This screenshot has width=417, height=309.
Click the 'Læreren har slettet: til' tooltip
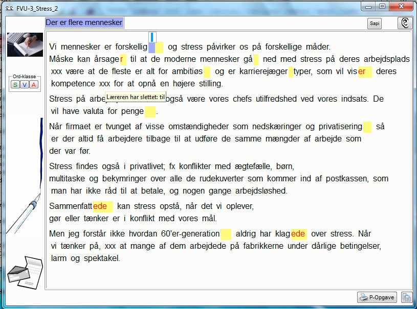[x=136, y=97]
